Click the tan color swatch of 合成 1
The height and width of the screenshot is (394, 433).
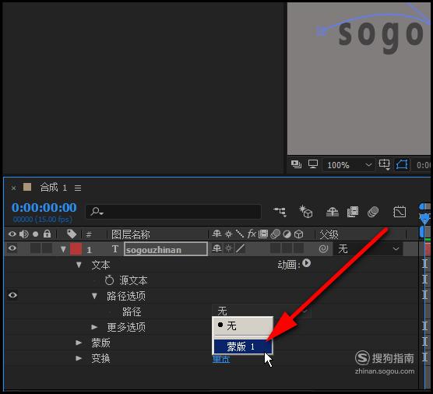pos(27,187)
